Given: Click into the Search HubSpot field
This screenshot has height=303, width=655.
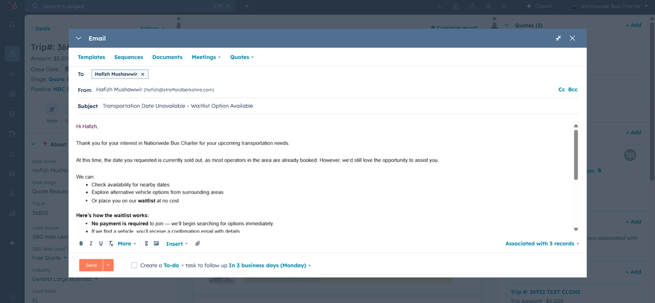Looking at the screenshot, I should coord(131,6).
